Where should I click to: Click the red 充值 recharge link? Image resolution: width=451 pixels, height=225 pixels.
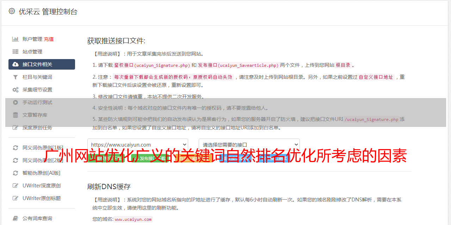49,39
